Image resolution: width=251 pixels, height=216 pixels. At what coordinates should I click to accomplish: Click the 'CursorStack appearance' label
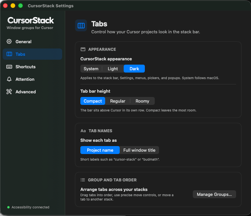coord(106,59)
